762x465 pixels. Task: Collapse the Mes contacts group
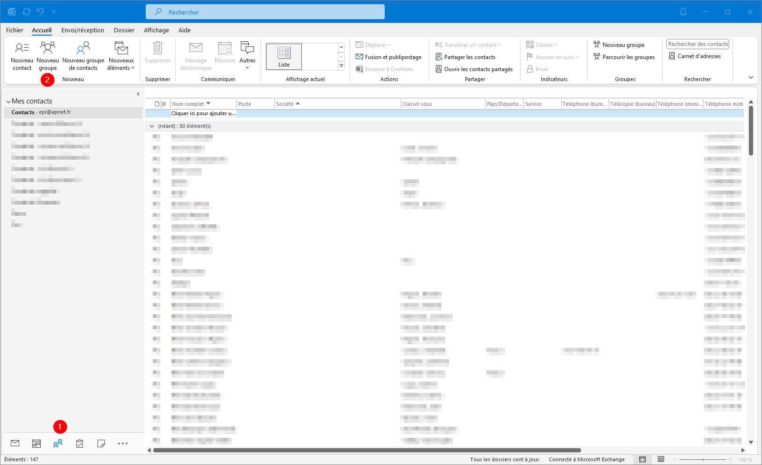(x=8, y=102)
